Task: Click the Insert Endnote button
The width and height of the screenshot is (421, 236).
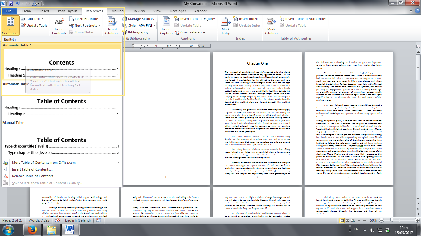Action: [83, 19]
